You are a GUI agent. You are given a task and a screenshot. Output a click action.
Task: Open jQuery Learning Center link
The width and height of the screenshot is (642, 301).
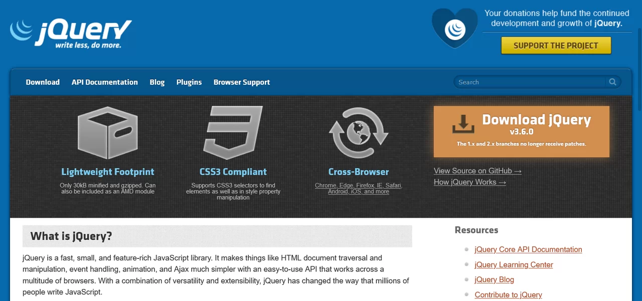point(514,264)
